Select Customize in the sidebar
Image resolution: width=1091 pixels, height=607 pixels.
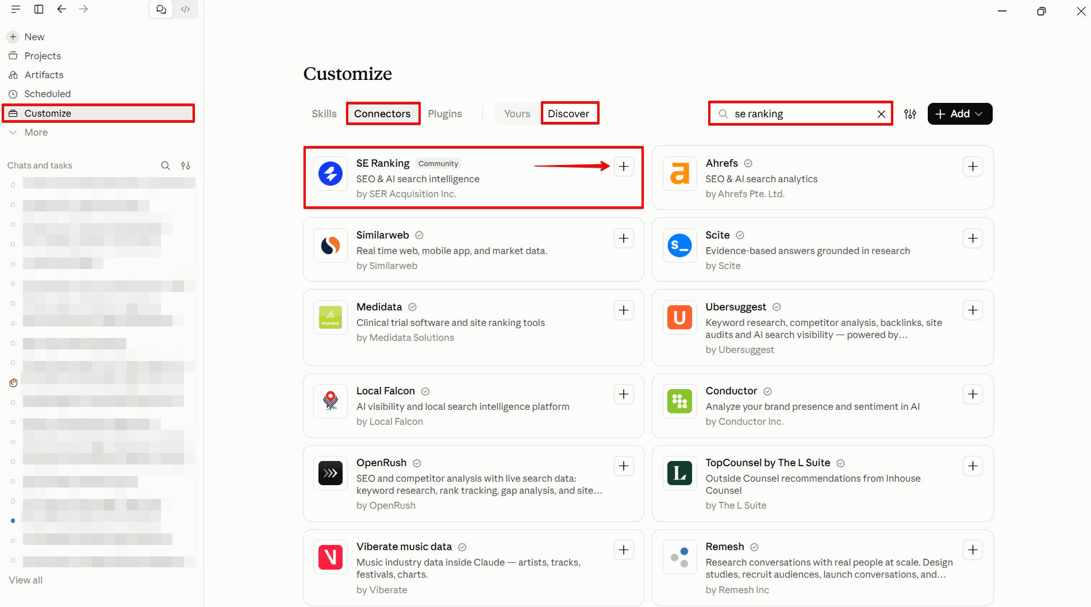click(98, 113)
